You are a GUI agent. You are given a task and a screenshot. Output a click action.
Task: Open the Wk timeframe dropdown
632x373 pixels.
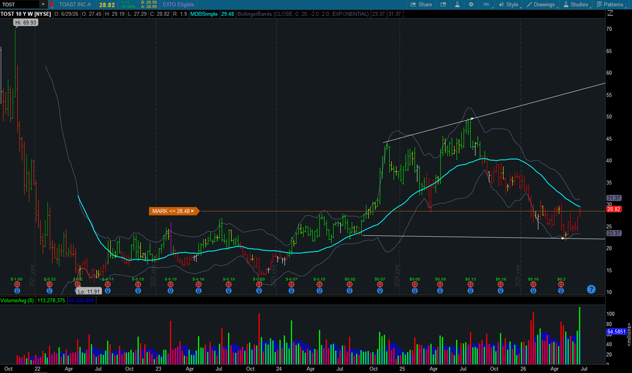(x=486, y=4)
